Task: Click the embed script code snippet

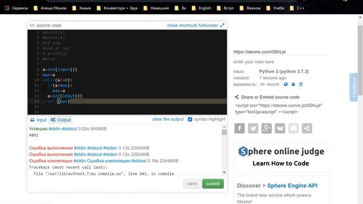Action: click(278, 109)
